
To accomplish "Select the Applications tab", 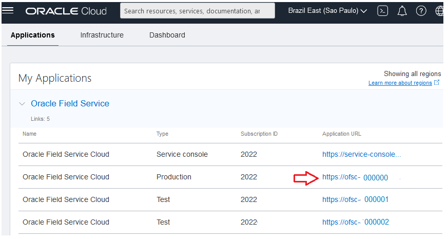I will tap(32, 35).
